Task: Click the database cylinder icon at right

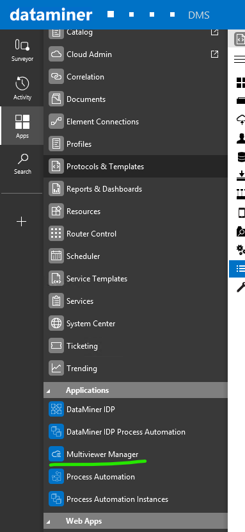Action: coord(241,157)
